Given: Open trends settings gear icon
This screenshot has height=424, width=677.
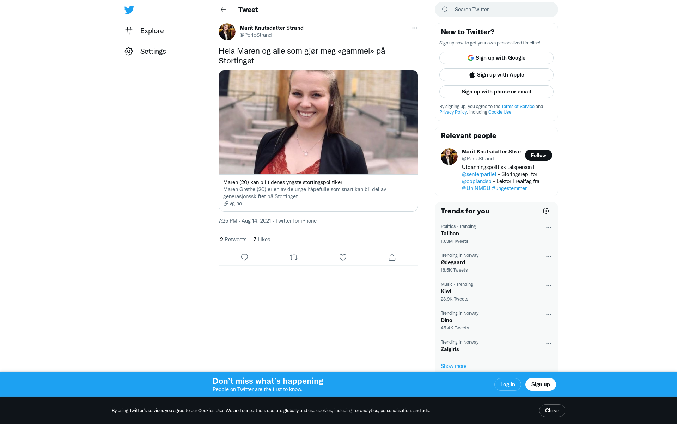Looking at the screenshot, I should pyautogui.click(x=546, y=211).
